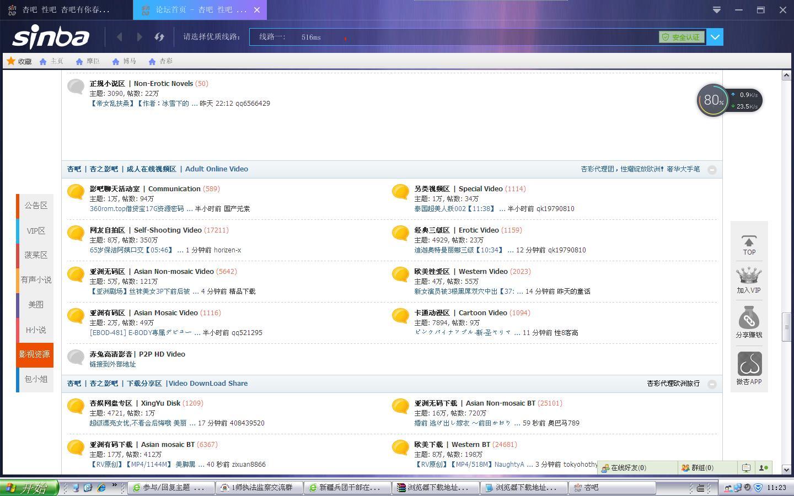794x496 pixels.
Task: Select 有声小说 in the left sidebar
Action: pos(36,280)
